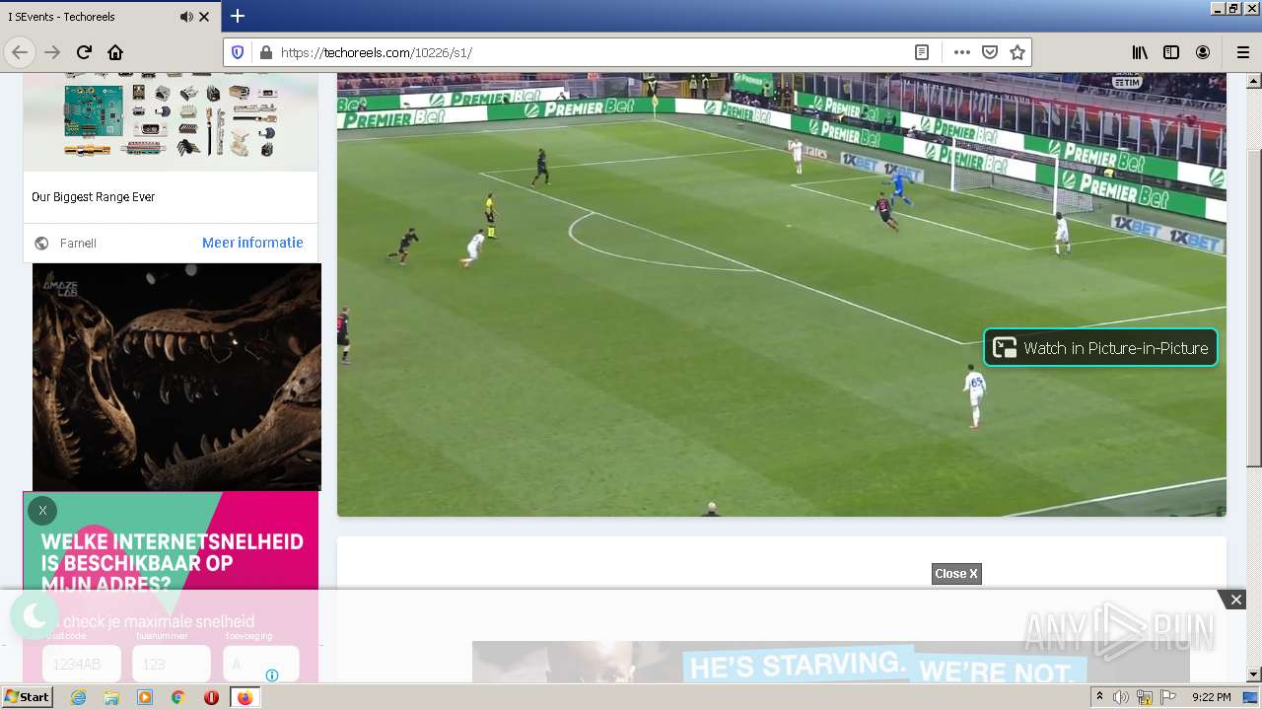Open the Library bookmarks panel
1262x710 pixels.
(x=1140, y=52)
